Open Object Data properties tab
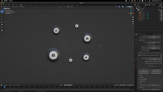This screenshot has height=92, width=163. point(136,63)
